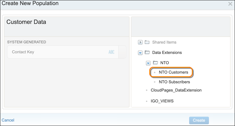Select the NTO Customers data extension
The image size is (235, 126).
[x=174, y=72]
